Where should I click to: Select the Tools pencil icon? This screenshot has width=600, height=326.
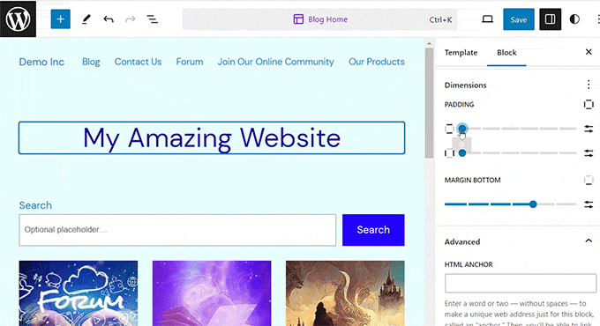tap(86, 19)
